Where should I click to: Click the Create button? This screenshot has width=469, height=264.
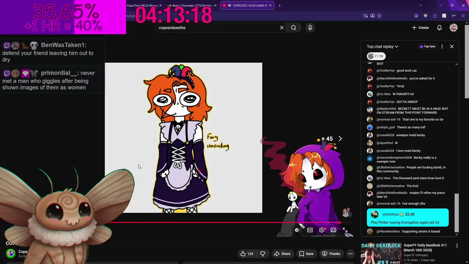[420, 27]
